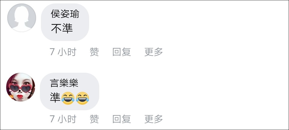289x130 pixels.
Task: Reply to 侯姿瑜's comment via 回复
Action: pyautogui.click(x=122, y=52)
